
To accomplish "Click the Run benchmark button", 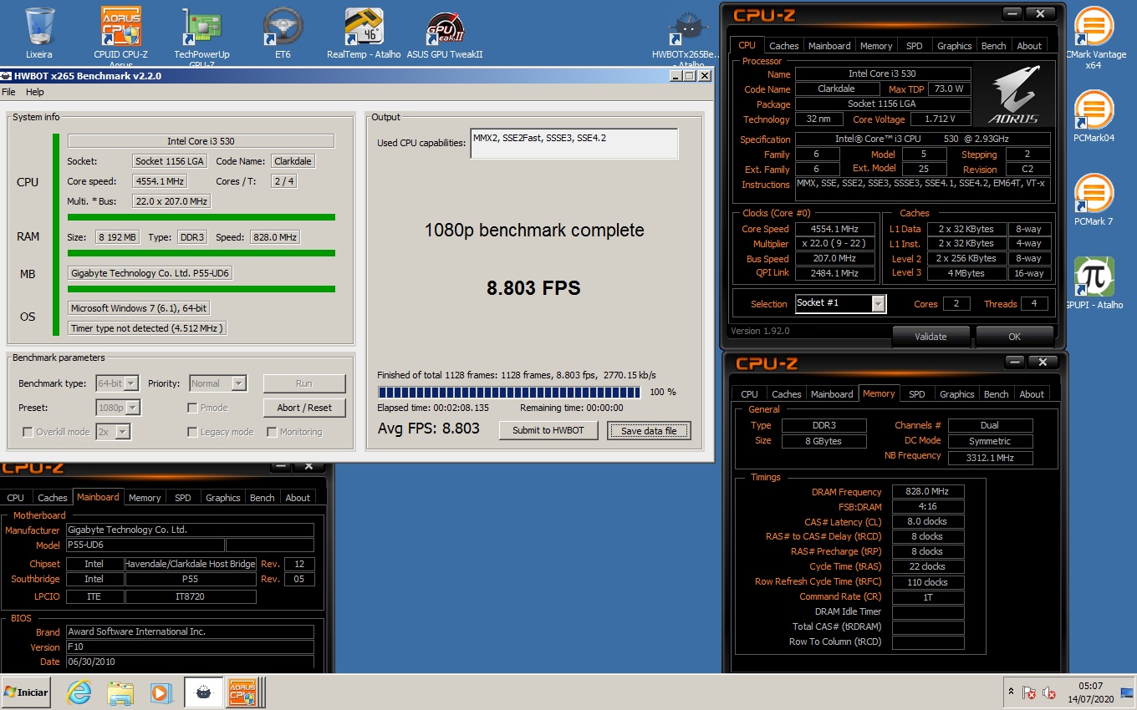I will (x=304, y=383).
